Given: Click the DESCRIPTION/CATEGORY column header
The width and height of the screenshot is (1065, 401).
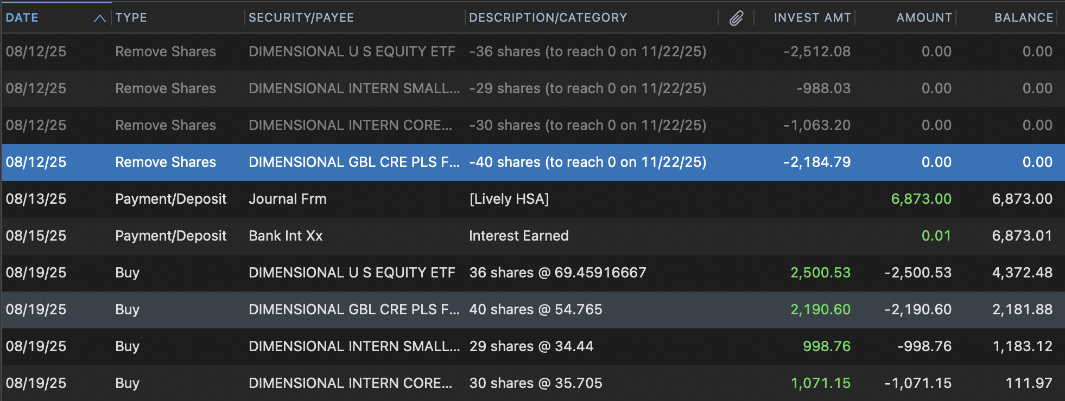Looking at the screenshot, I should point(548,18).
